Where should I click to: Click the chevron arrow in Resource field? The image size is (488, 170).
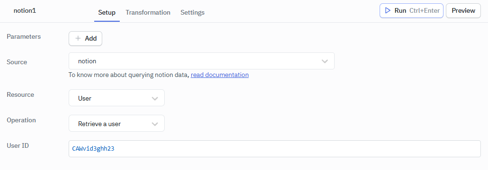coord(155,98)
